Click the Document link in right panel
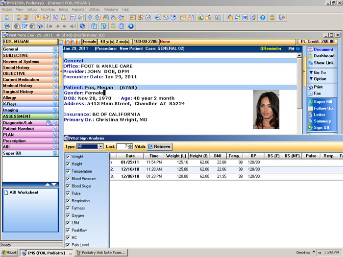 click(320, 49)
